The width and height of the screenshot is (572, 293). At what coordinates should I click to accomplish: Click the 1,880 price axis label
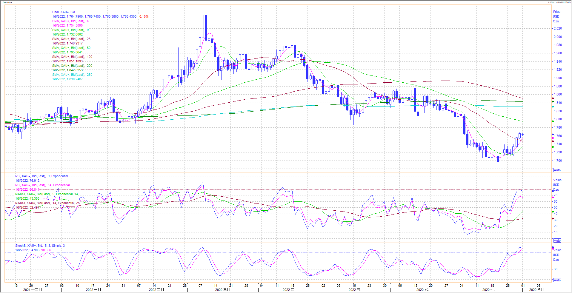click(558, 87)
